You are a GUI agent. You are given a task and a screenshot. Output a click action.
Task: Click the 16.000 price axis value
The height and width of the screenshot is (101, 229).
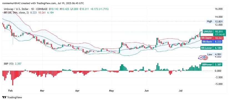[219, 9]
